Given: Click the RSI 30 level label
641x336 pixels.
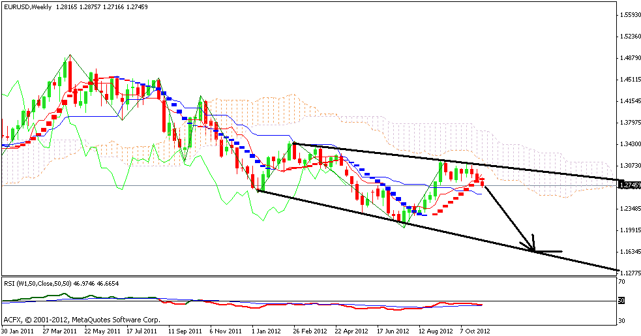Looking at the screenshot, I should point(621,320).
